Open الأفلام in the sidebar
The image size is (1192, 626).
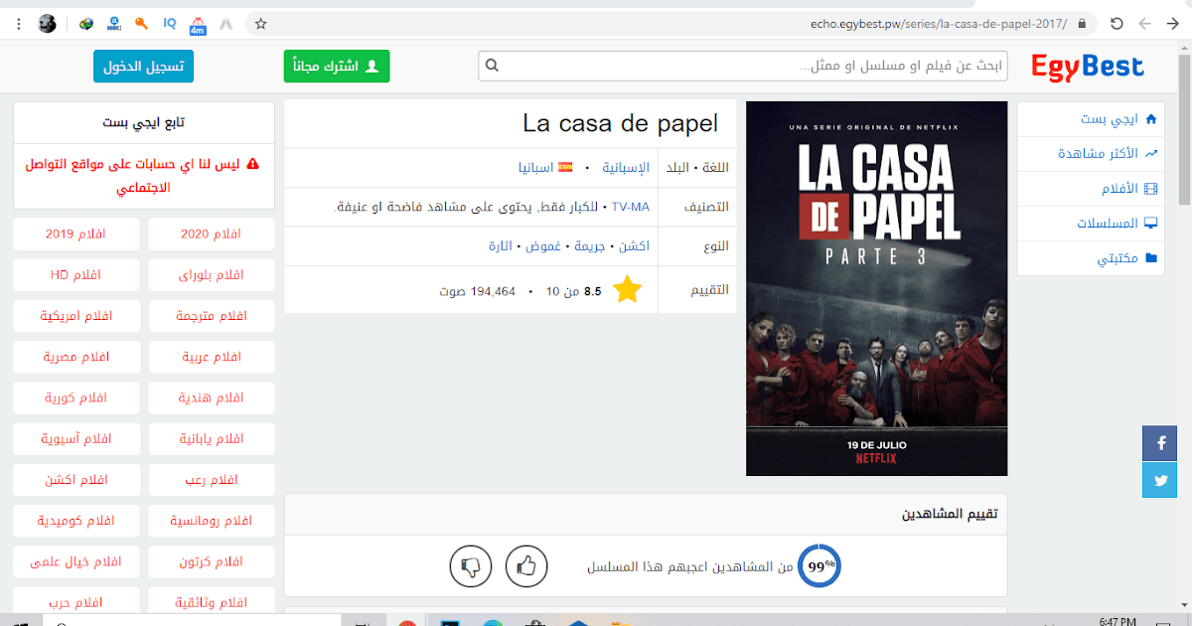tap(1090, 189)
